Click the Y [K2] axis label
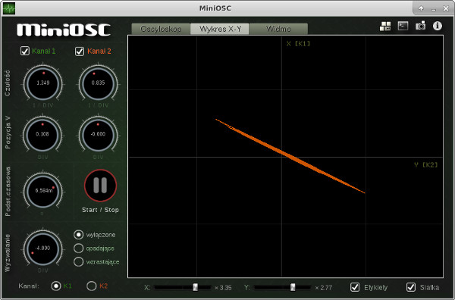455x300 pixels. click(426, 165)
